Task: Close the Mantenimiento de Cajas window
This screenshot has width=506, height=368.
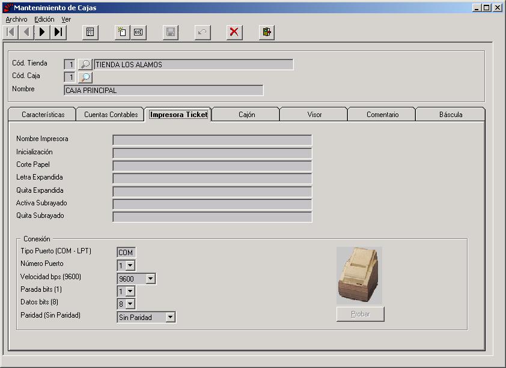Action: [498, 7]
